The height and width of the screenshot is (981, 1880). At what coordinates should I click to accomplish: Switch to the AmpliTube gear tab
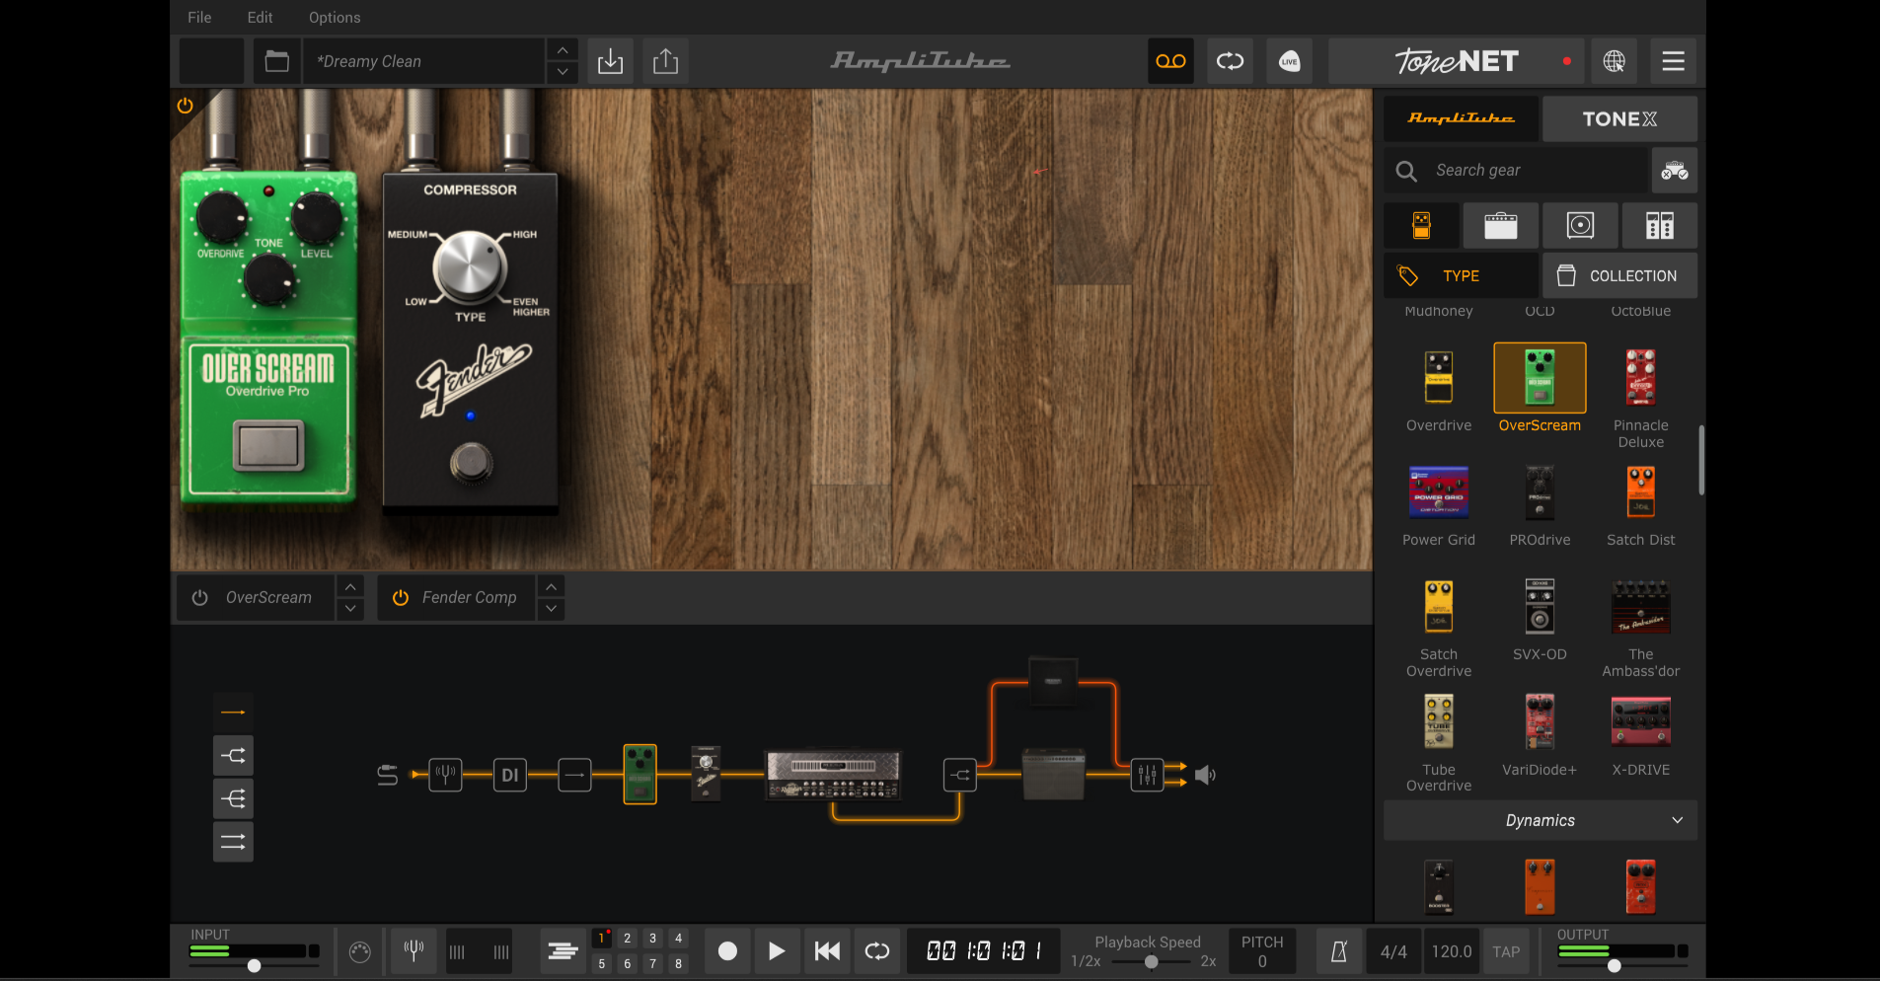click(x=1461, y=118)
